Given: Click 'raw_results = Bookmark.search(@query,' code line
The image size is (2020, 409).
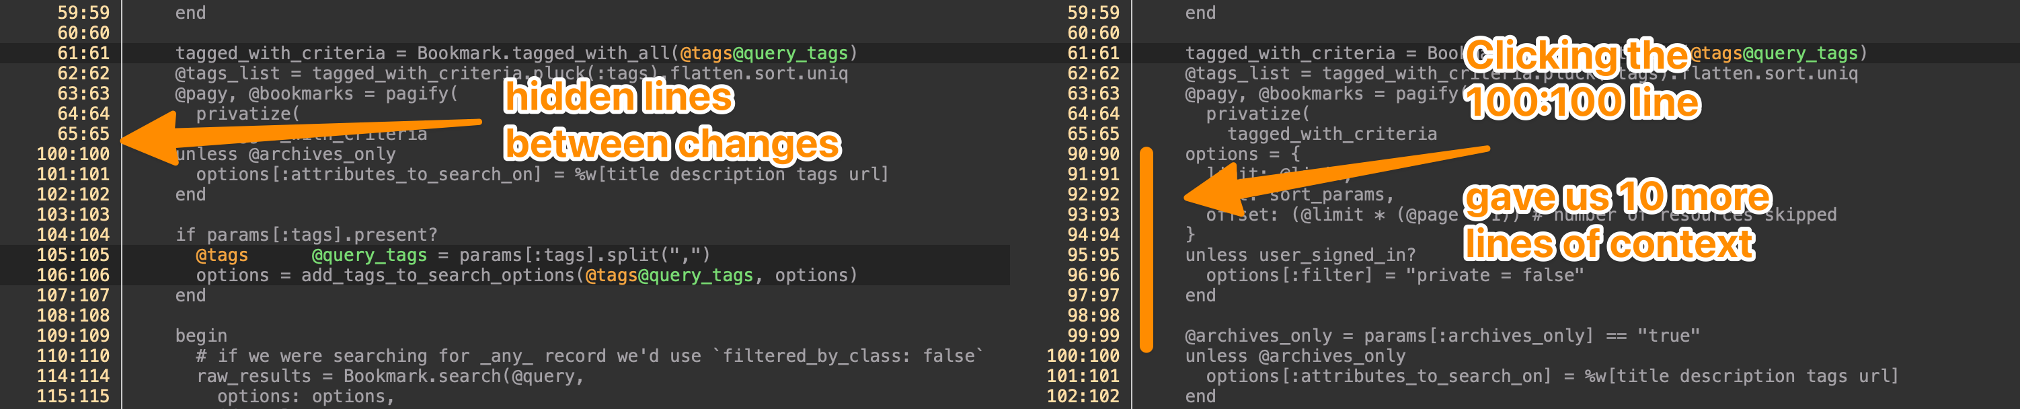Looking at the screenshot, I should [390, 376].
